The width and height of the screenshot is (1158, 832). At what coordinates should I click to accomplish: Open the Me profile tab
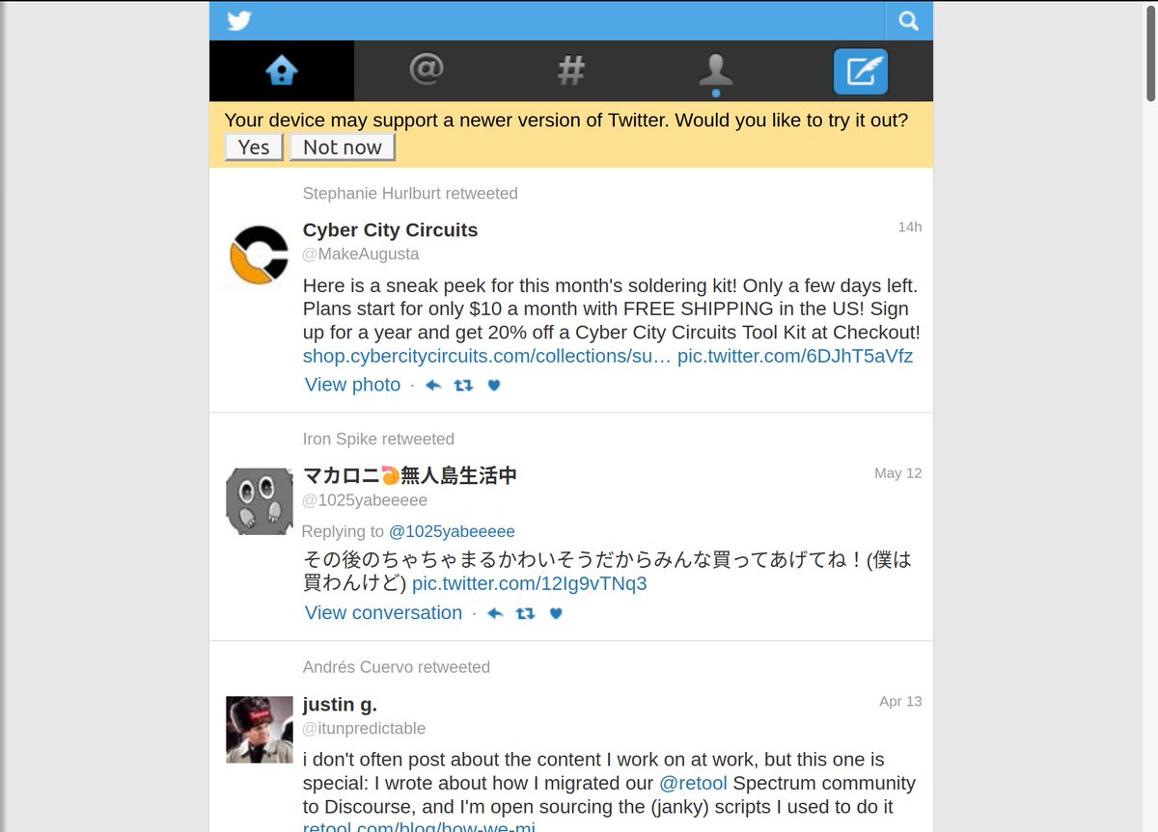716,70
